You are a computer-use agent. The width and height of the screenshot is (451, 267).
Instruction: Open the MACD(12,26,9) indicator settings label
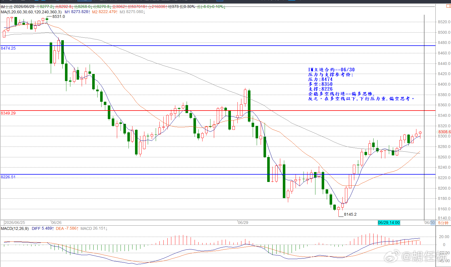pyautogui.click(x=15, y=228)
